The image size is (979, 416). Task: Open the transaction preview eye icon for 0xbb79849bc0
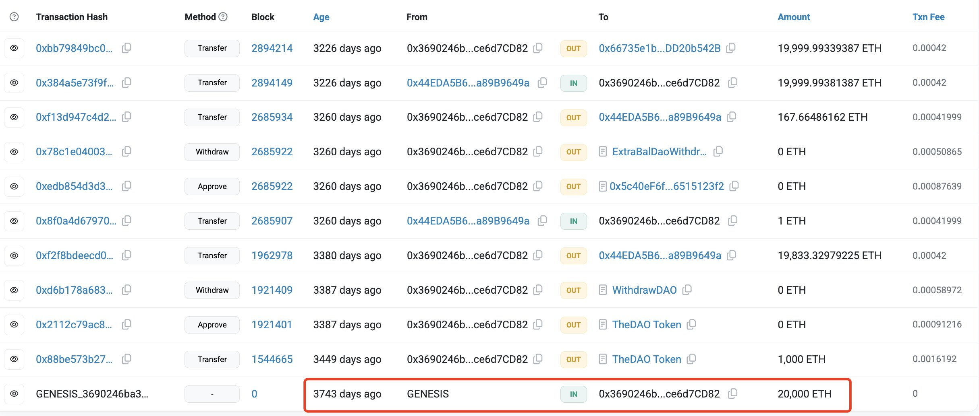coord(15,48)
